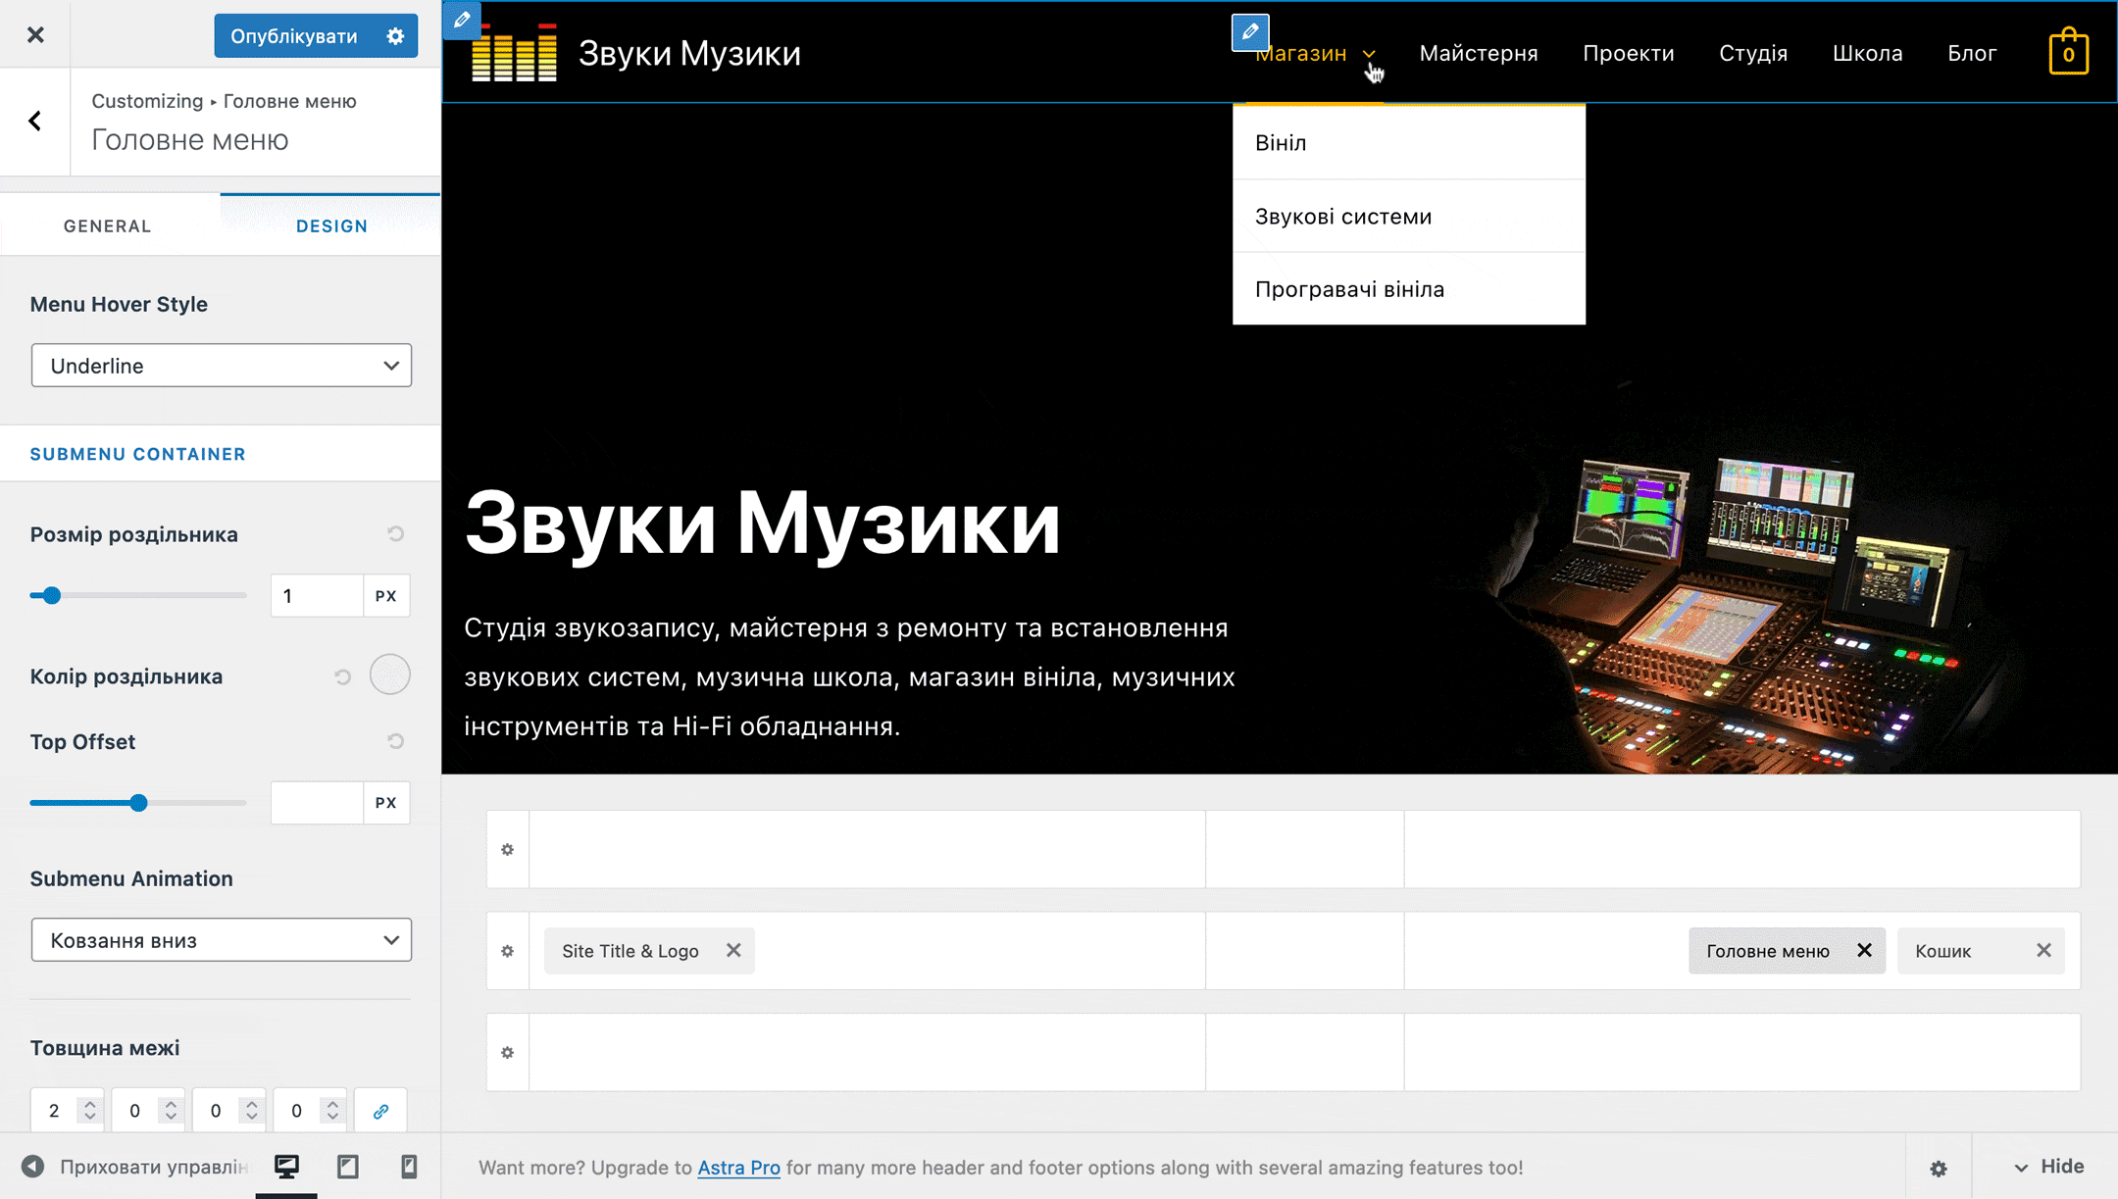Switch to the GENERAL tab
The width and height of the screenshot is (2118, 1199).
click(x=108, y=225)
